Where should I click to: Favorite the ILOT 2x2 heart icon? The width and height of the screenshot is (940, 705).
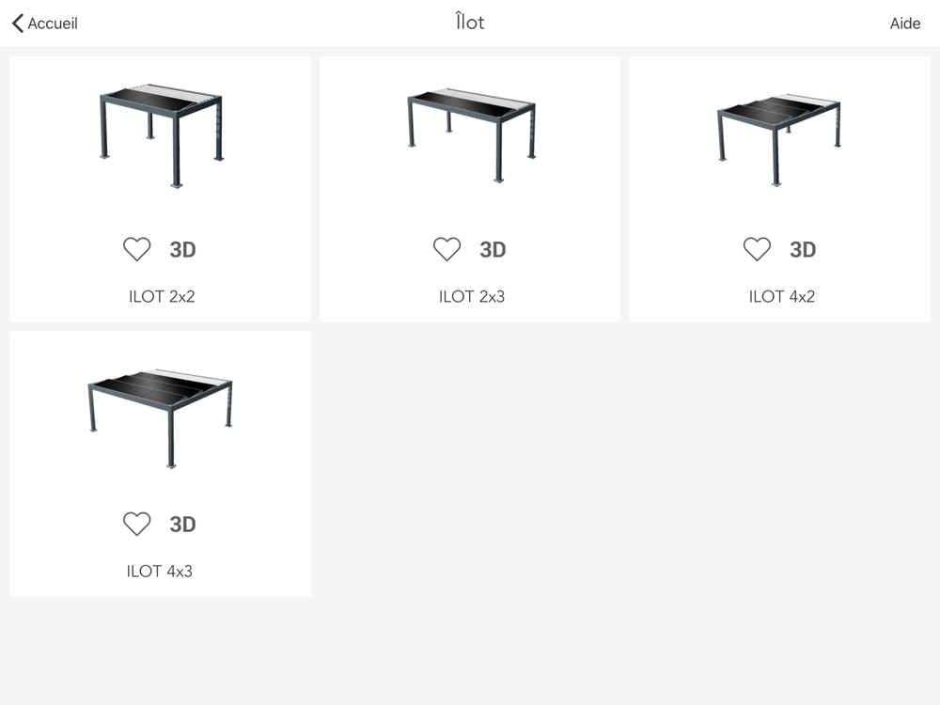click(137, 249)
